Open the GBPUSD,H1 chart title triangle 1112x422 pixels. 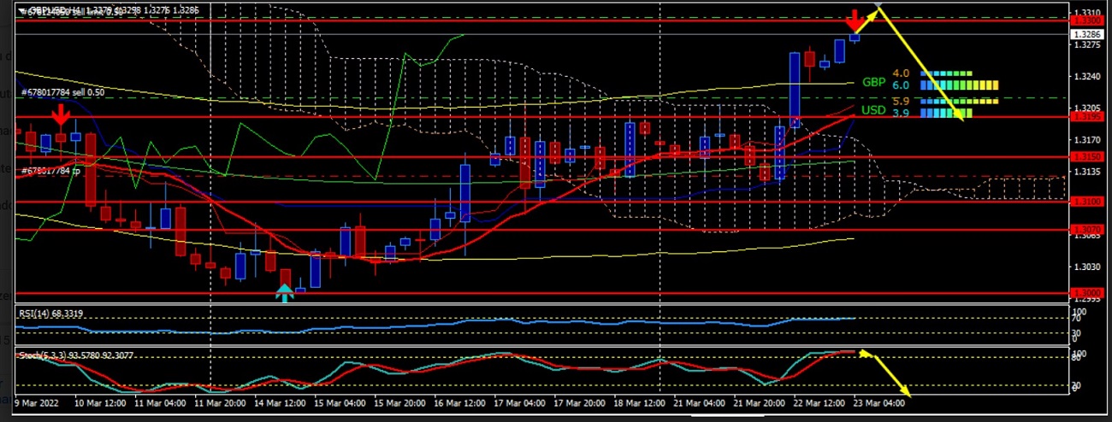click(x=22, y=10)
